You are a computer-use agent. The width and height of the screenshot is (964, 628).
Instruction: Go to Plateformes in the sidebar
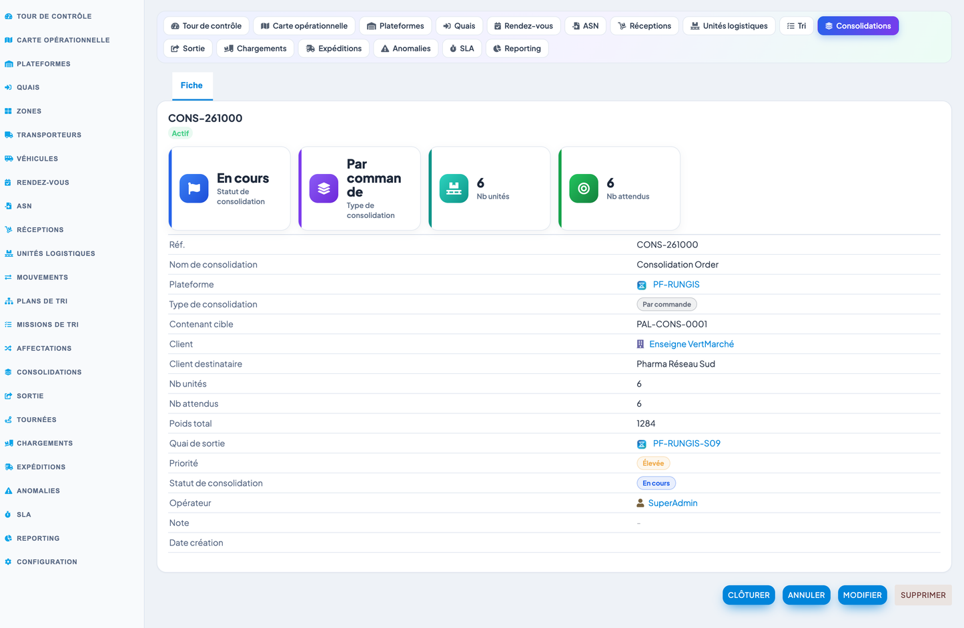click(x=37, y=64)
